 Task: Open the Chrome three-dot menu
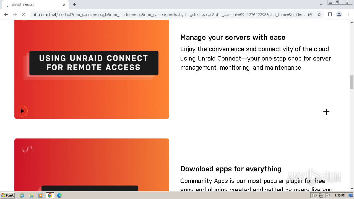click(x=348, y=14)
